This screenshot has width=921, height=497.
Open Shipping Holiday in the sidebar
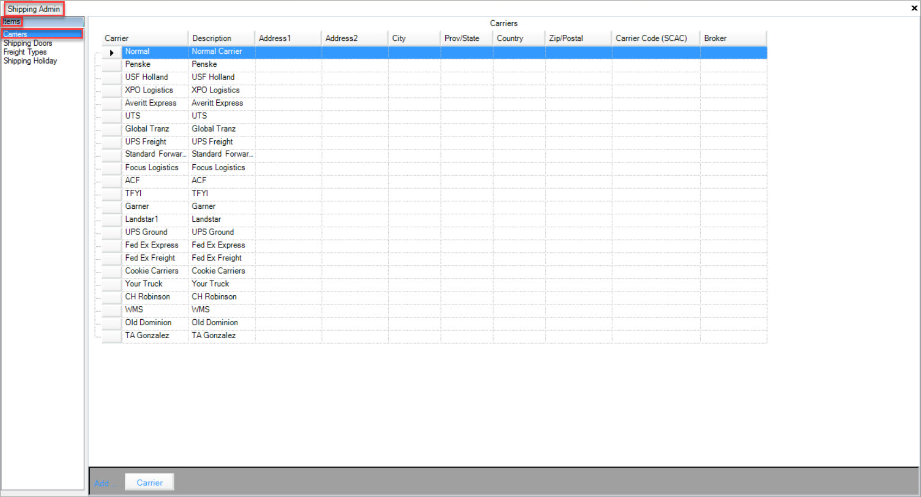(30, 61)
